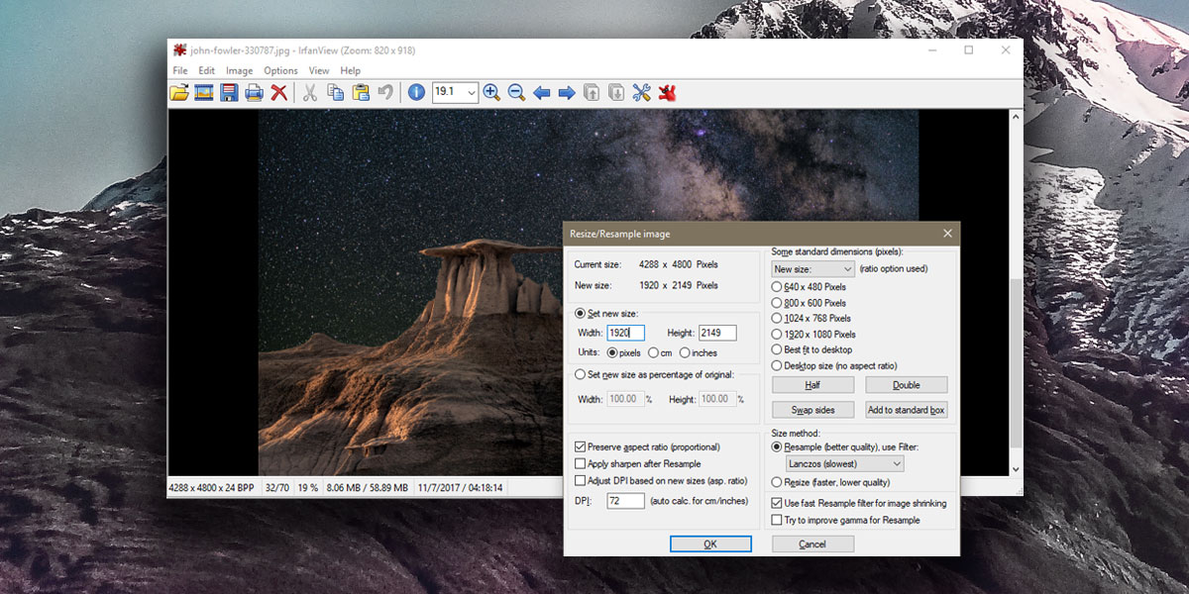Screen dimensions: 1189x594
Task: Copy the image with the Copy icon
Action: tap(338, 92)
